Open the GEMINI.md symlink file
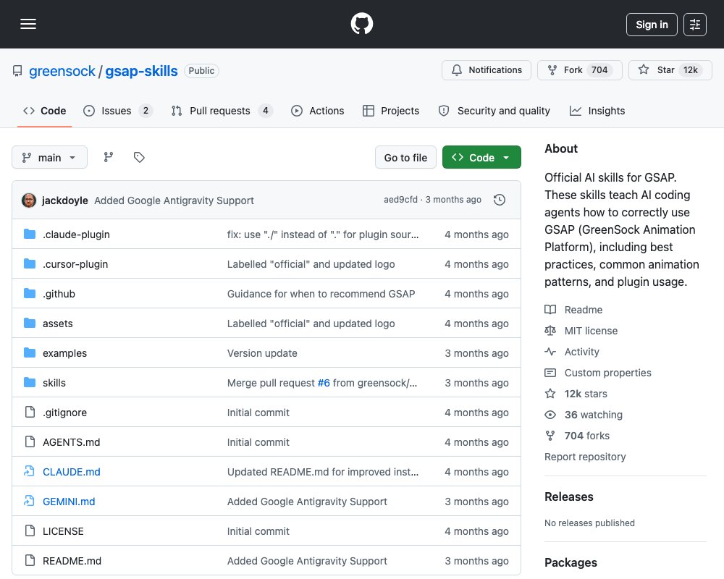The image size is (724, 579). 69,502
